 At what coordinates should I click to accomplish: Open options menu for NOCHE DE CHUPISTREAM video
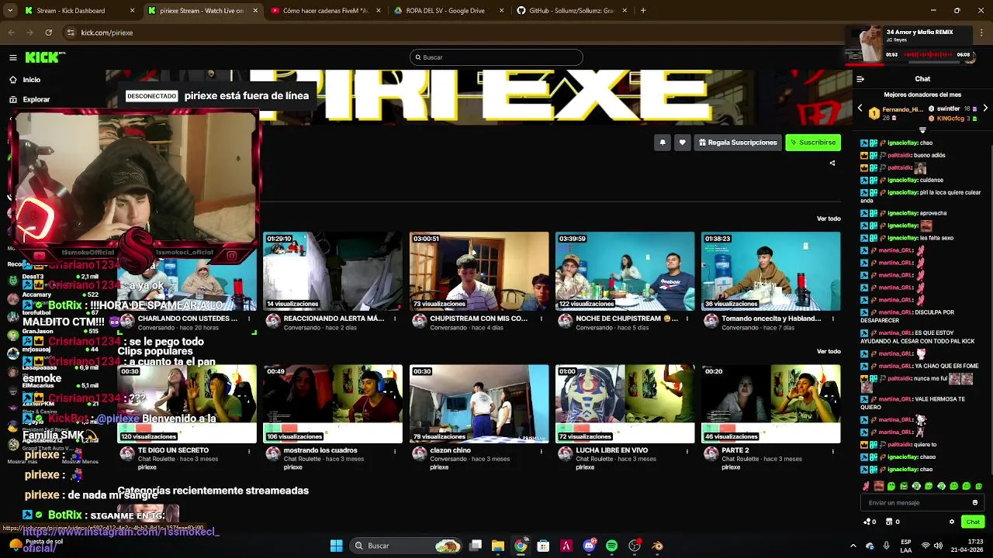pyautogui.click(x=687, y=319)
